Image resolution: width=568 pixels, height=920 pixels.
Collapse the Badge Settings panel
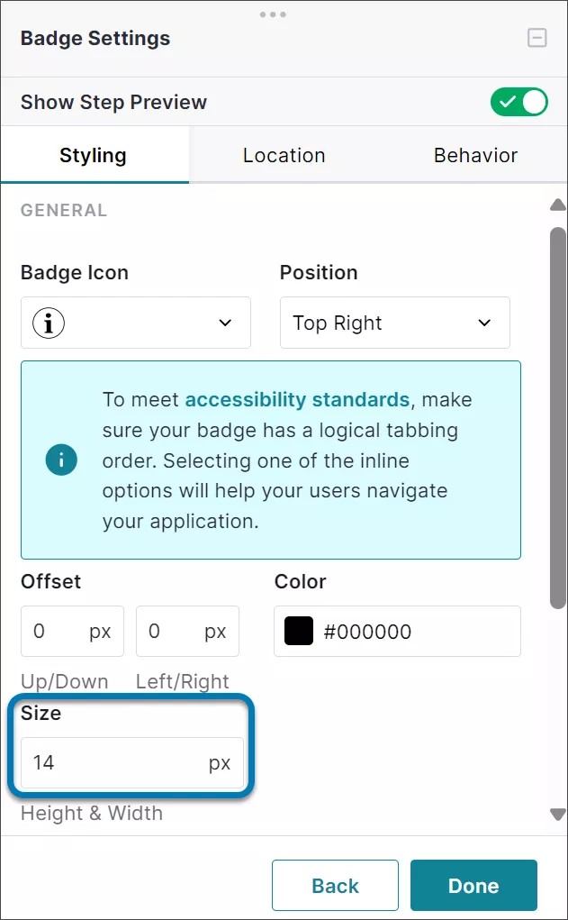536,38
